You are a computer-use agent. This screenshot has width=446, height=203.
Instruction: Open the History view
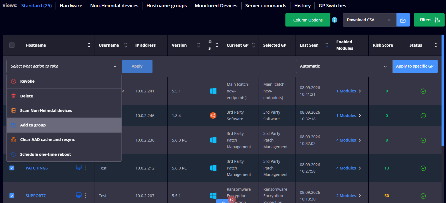click(302, 6)
